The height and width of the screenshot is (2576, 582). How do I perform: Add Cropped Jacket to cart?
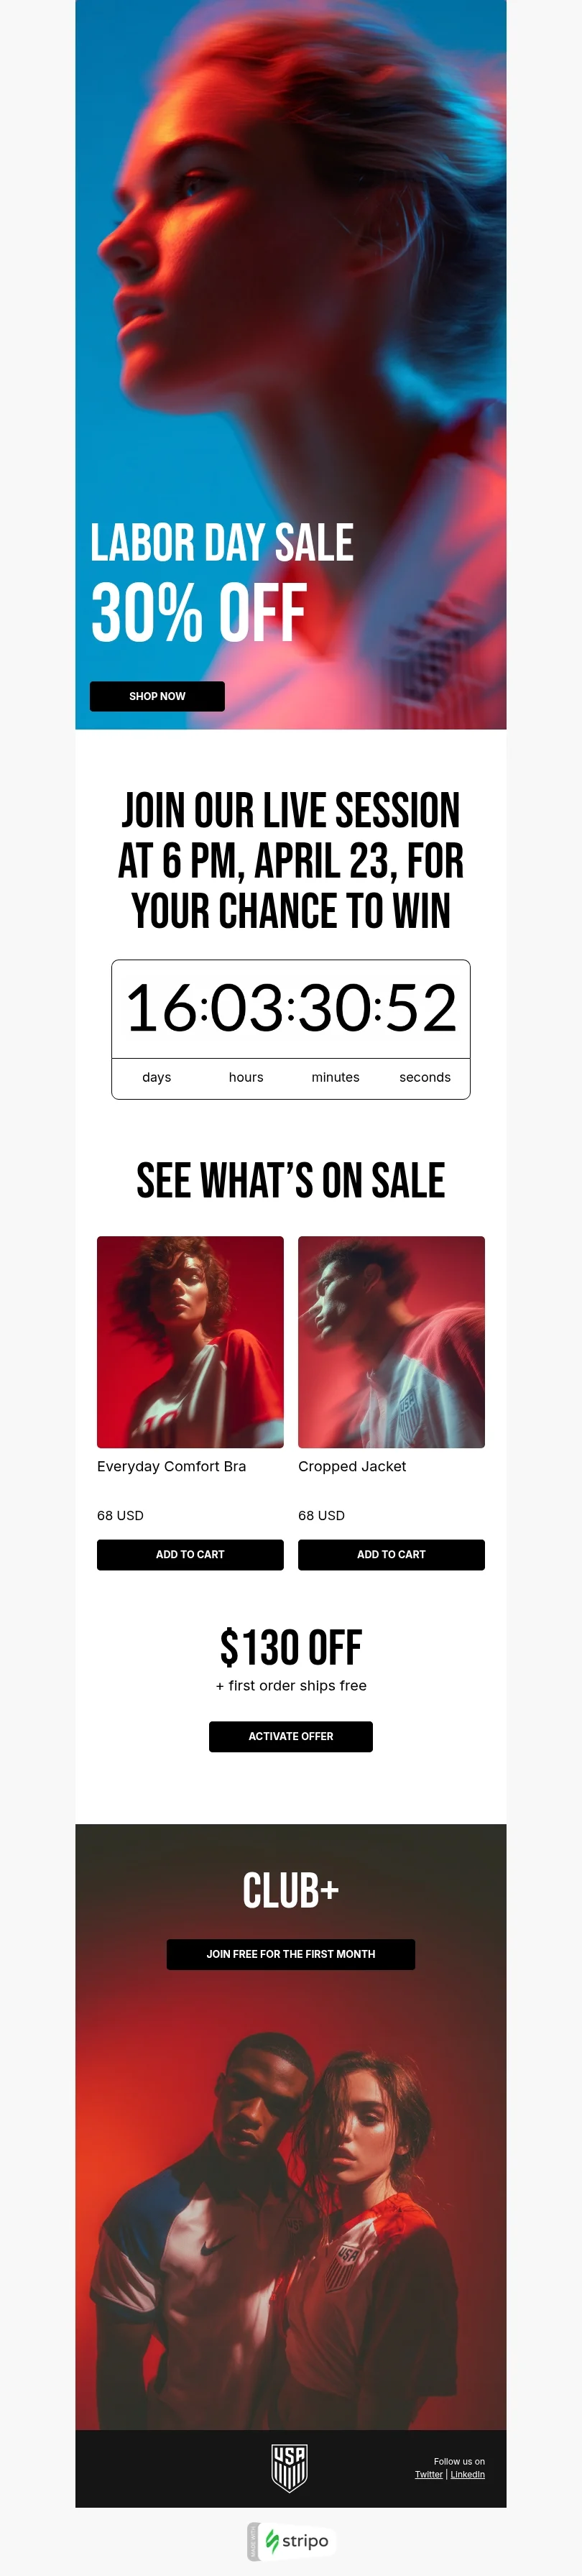click(391, 1554)
